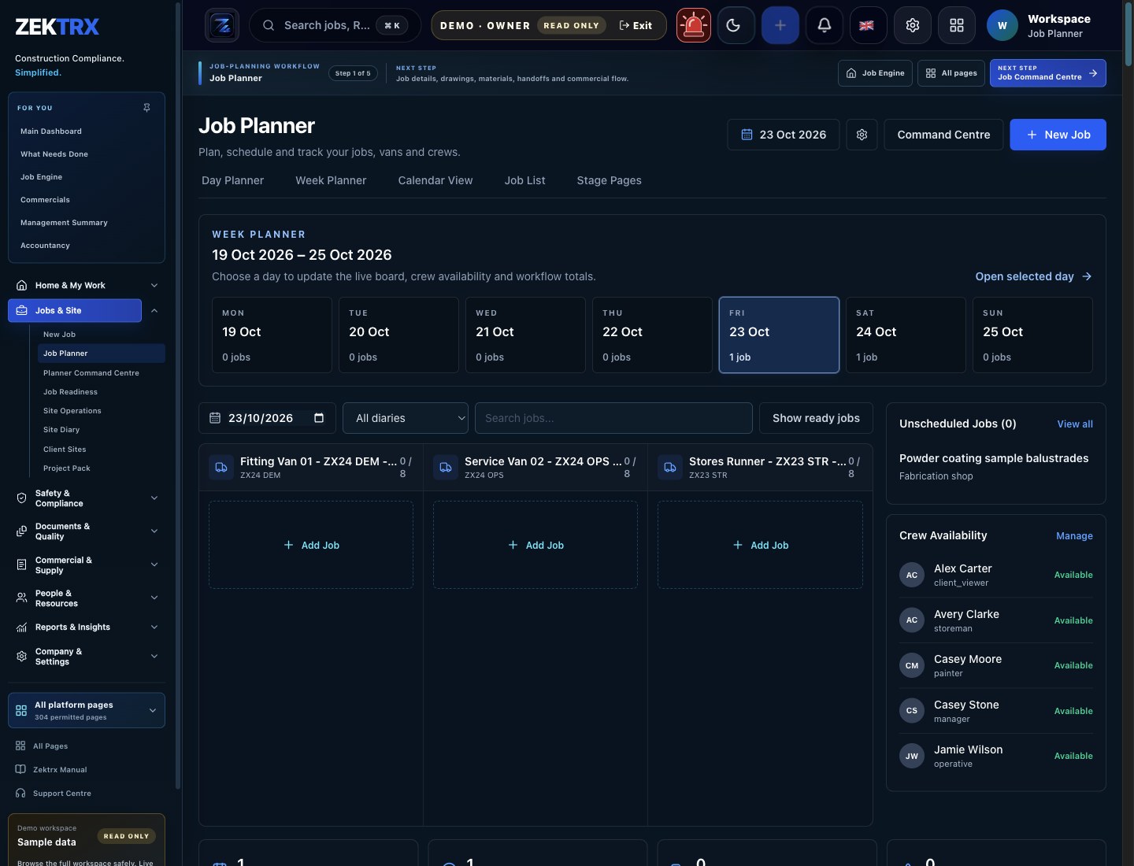The width and height of the screenshot is (1134, 866).
Task: Click the Service Van 02 van icon
Action: coord(446,468)
